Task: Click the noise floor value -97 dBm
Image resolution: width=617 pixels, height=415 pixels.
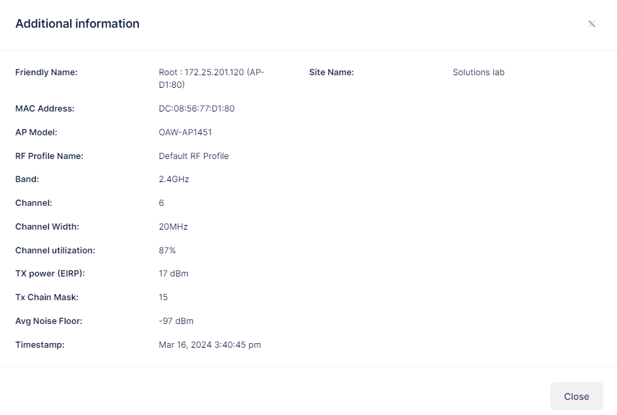Action: [x=176, y=321]
